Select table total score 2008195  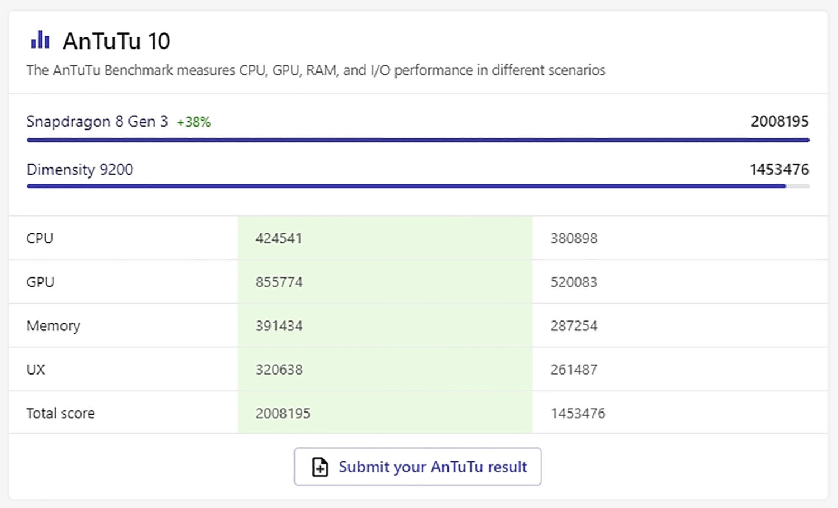283,414
